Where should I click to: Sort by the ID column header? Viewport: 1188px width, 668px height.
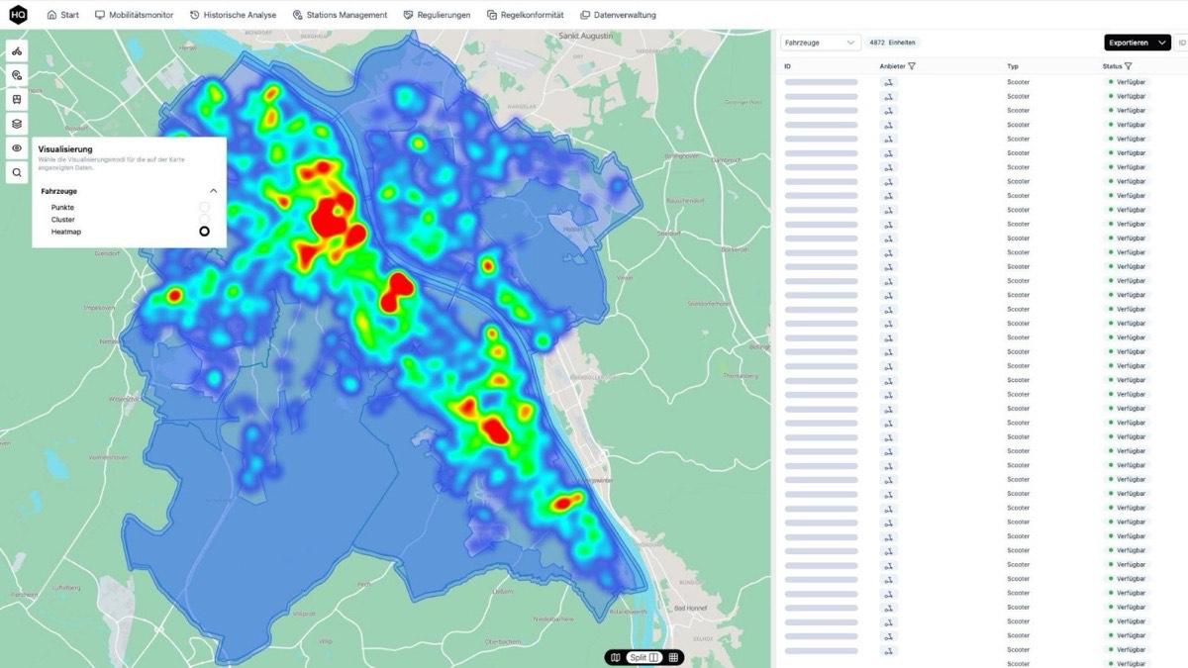coord(787,66)
